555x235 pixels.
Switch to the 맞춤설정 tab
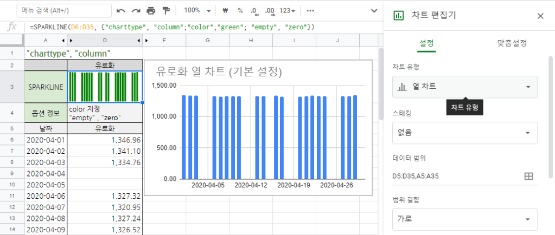point(512,43)
